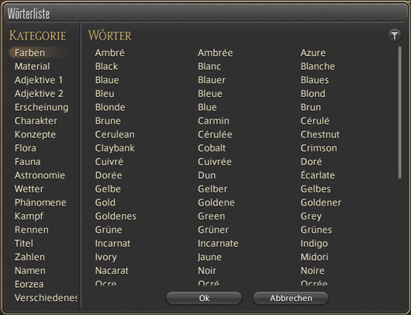Open the word filter funnel icon
Viewport: 411px width, 315px height.
tap(395, 35)
